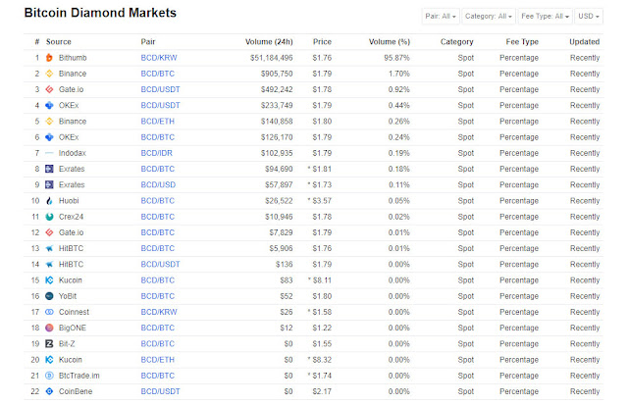Click the Bithumb exchange icon
The image size is (628, 405).
click(49, 58)
